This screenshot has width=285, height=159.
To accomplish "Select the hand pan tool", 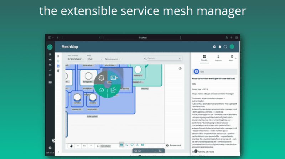I will (71, 146).
